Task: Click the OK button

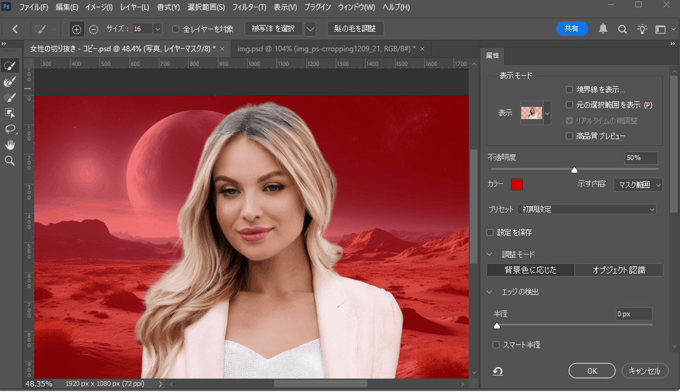Action: click(591, 371)
